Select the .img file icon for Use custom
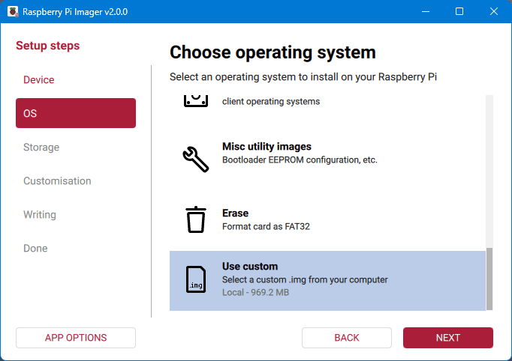512x361 pixels. (x=195, y=279)
